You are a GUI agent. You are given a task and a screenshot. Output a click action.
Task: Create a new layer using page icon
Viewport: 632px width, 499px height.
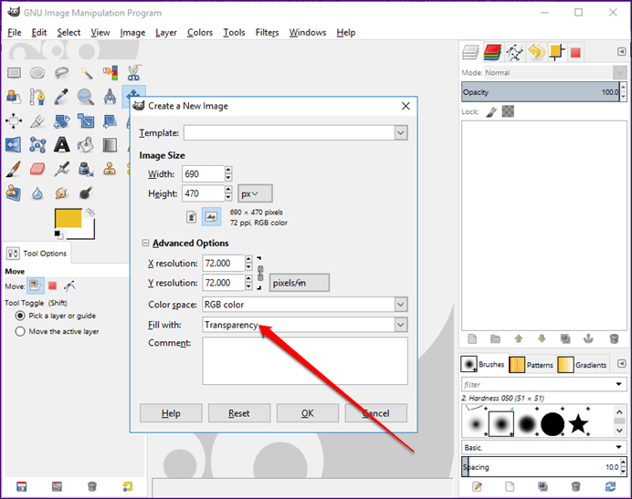click(472, 338)
